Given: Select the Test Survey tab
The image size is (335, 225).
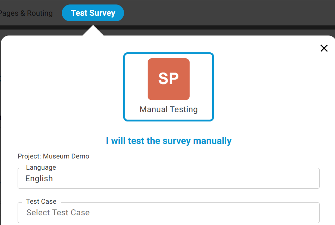Looking at the screenshot, I should tap(93, 13).
